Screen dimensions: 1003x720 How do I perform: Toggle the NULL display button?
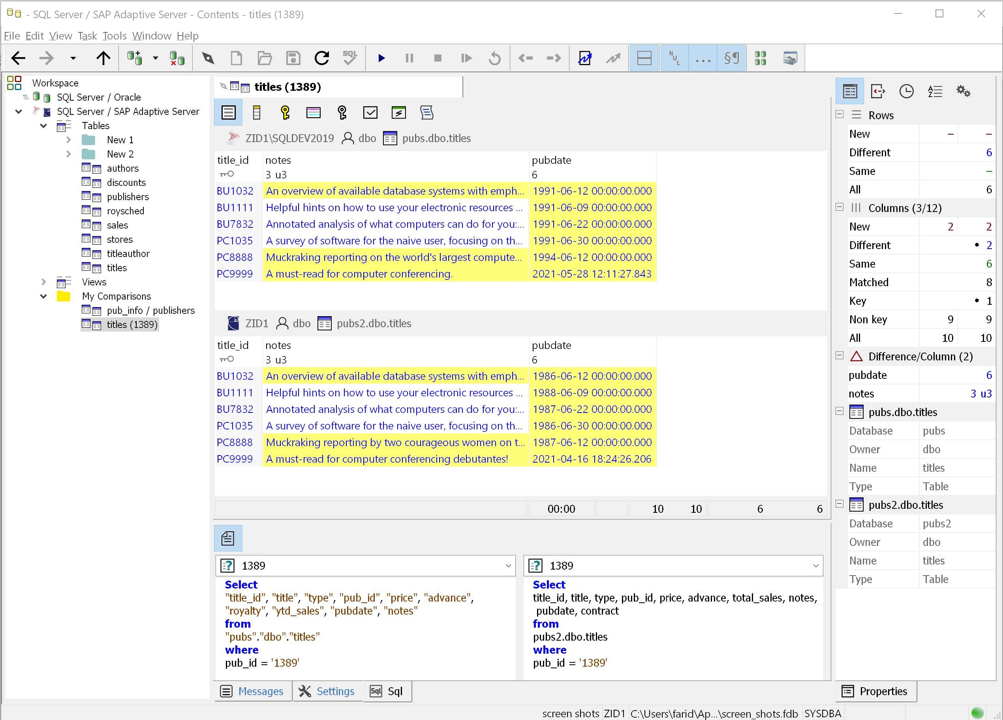point(674,58)
